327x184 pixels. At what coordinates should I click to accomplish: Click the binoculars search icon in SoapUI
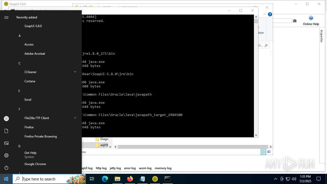(x=295, y=21)
